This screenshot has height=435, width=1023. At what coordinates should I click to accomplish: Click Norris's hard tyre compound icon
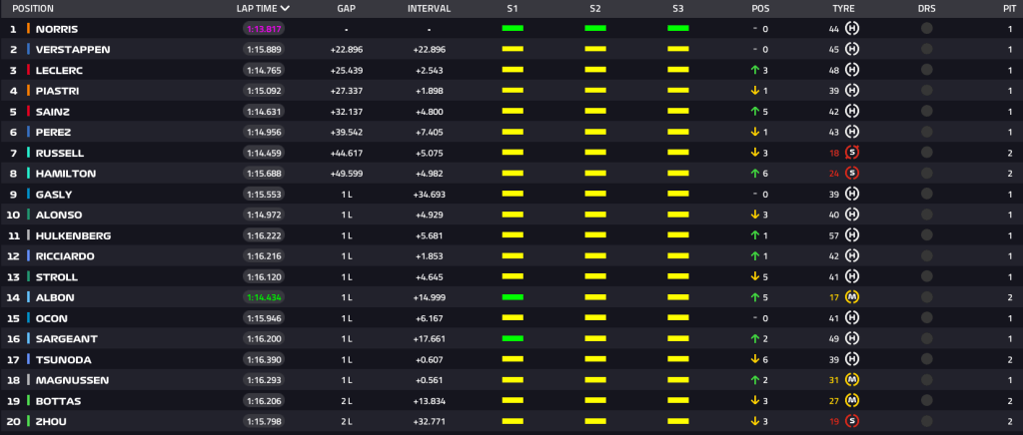click(x=852, y=29)
